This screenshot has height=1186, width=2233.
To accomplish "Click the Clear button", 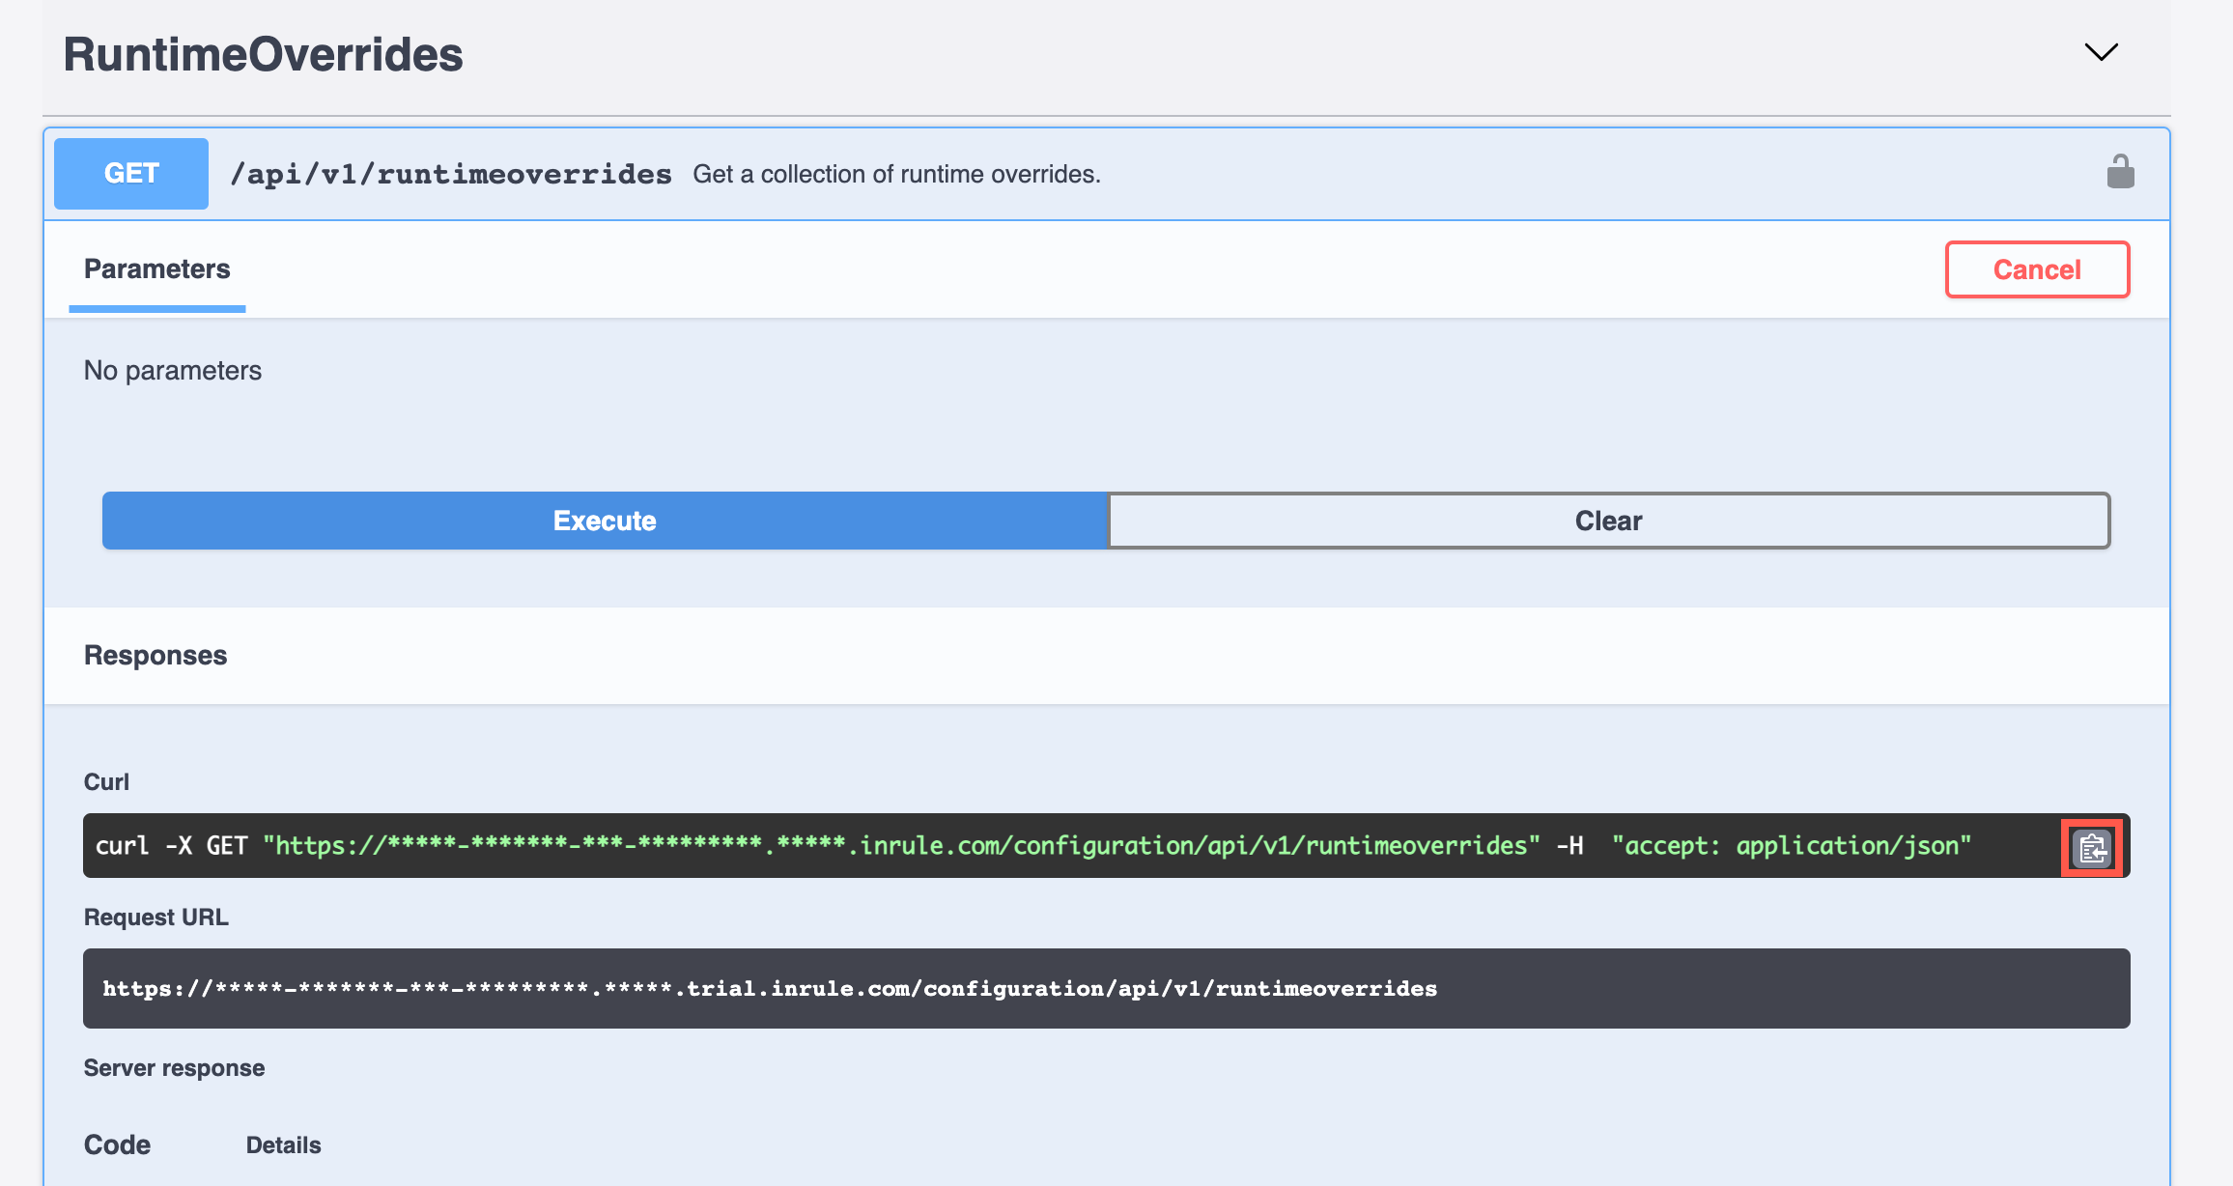I will 1608,521.
